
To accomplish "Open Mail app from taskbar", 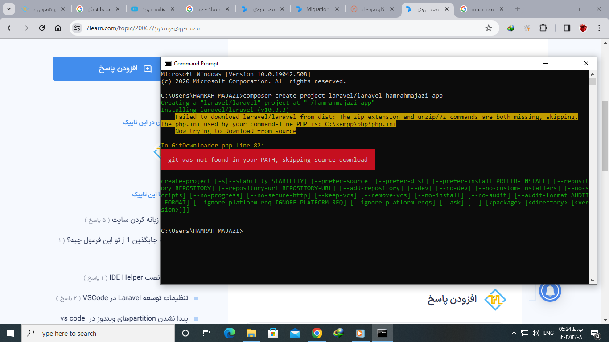I will (x=295, y=333).
